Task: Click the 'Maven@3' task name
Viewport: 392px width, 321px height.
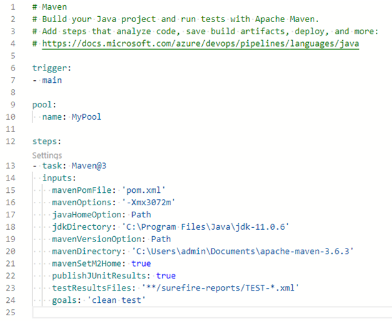Action: click(89, 166)
